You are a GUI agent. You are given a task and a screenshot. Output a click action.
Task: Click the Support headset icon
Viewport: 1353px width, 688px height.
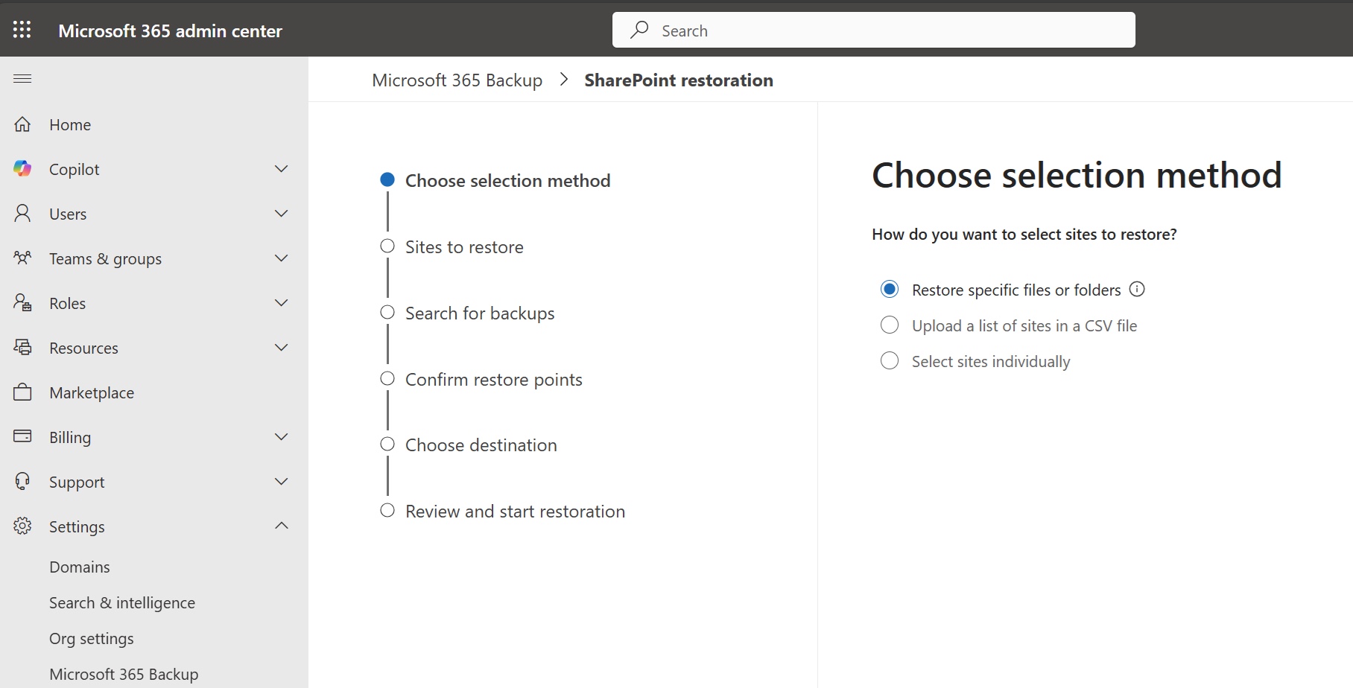click(22, 482)
